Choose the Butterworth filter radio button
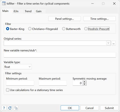 click(x=64, y=29)
